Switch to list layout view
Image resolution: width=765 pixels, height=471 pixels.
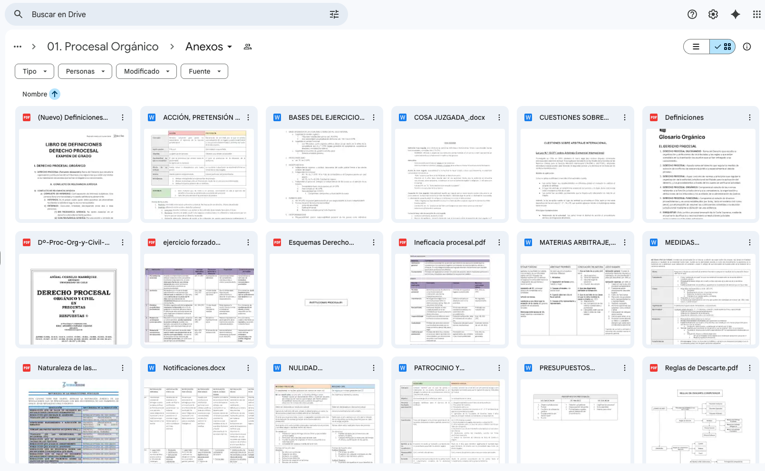pos(696,47)
